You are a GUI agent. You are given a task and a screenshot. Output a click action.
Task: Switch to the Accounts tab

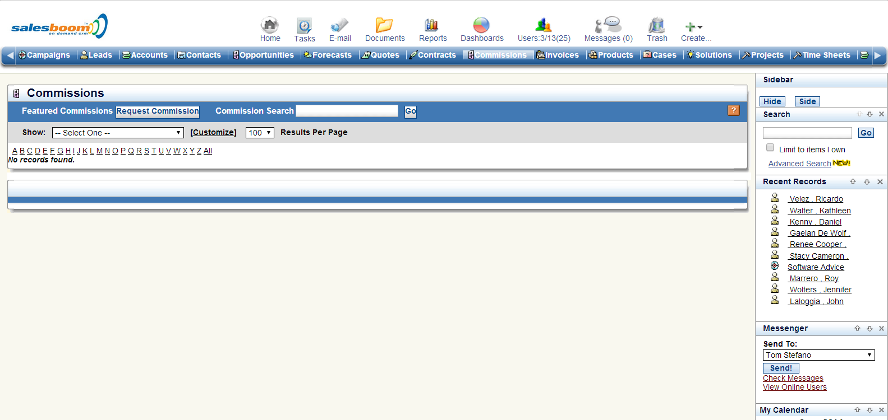tap(145, 55)
